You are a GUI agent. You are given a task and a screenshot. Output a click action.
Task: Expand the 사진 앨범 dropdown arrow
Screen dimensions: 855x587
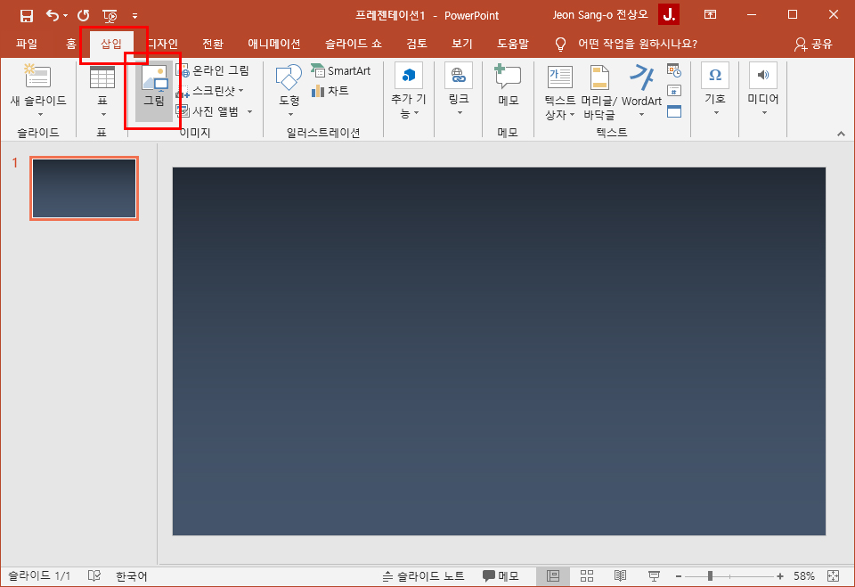(249, 112)
